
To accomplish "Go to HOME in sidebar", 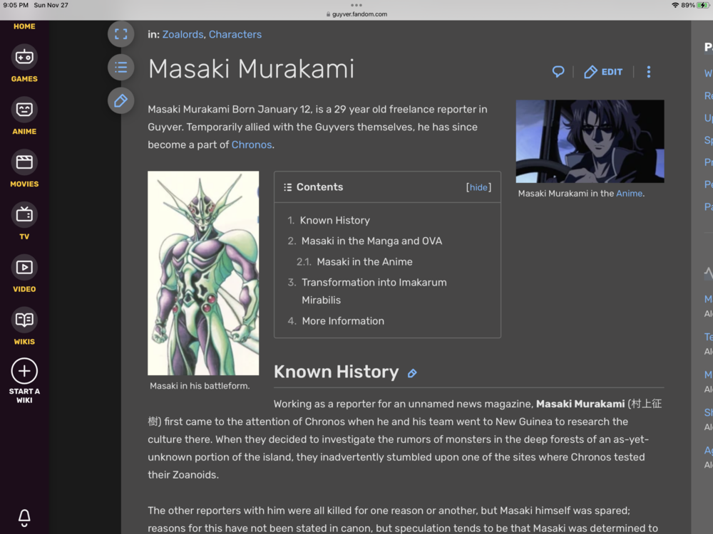I will pos(24,26).
